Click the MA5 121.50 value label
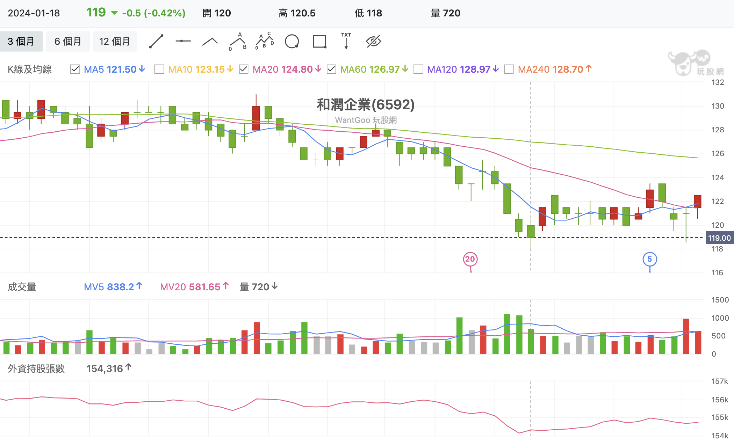734x445 pixels. click(114, 69)
